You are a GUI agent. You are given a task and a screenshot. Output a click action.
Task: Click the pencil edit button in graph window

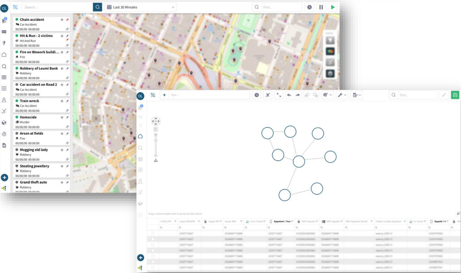click(444, 95)
